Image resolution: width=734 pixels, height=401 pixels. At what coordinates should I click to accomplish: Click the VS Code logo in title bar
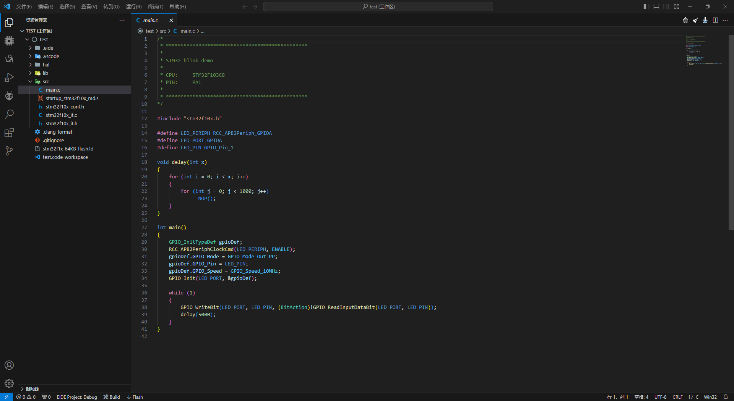point(7,6)
